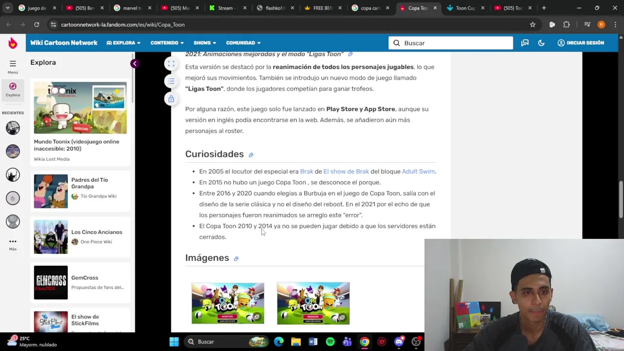624x351 pixels.
Task: Open first recent wiki avatar icon
Action: pos(13,128)
